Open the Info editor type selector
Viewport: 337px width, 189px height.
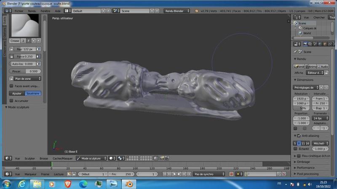tap(8, 11)
